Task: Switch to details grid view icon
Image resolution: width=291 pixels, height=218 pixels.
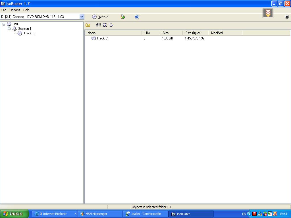Action: point(99,25)
